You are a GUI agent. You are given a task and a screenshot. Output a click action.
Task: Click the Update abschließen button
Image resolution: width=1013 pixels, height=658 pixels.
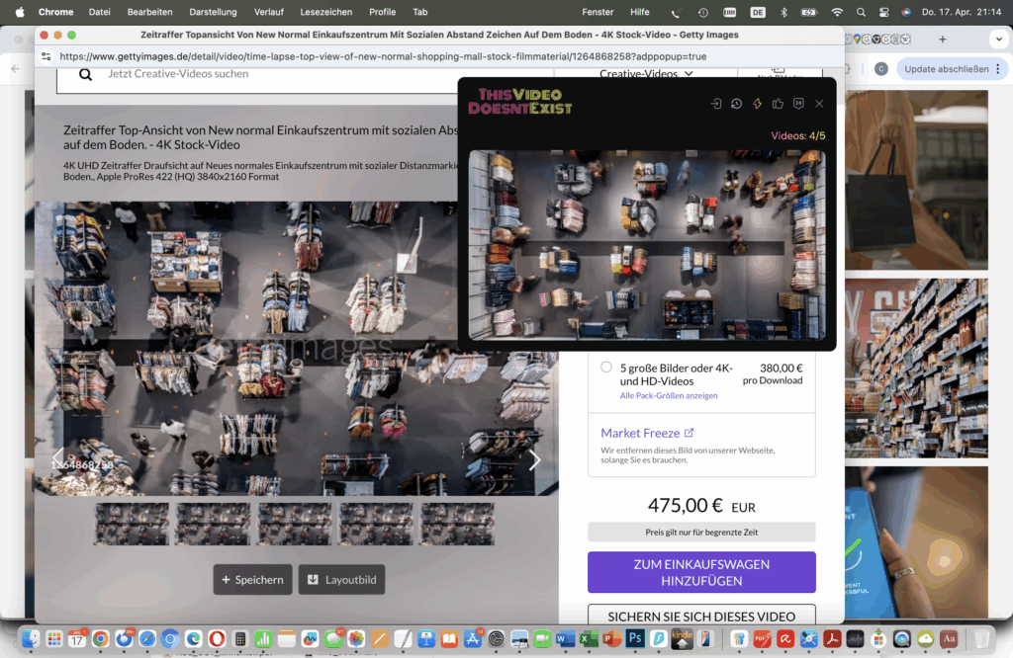coord(947,69)
